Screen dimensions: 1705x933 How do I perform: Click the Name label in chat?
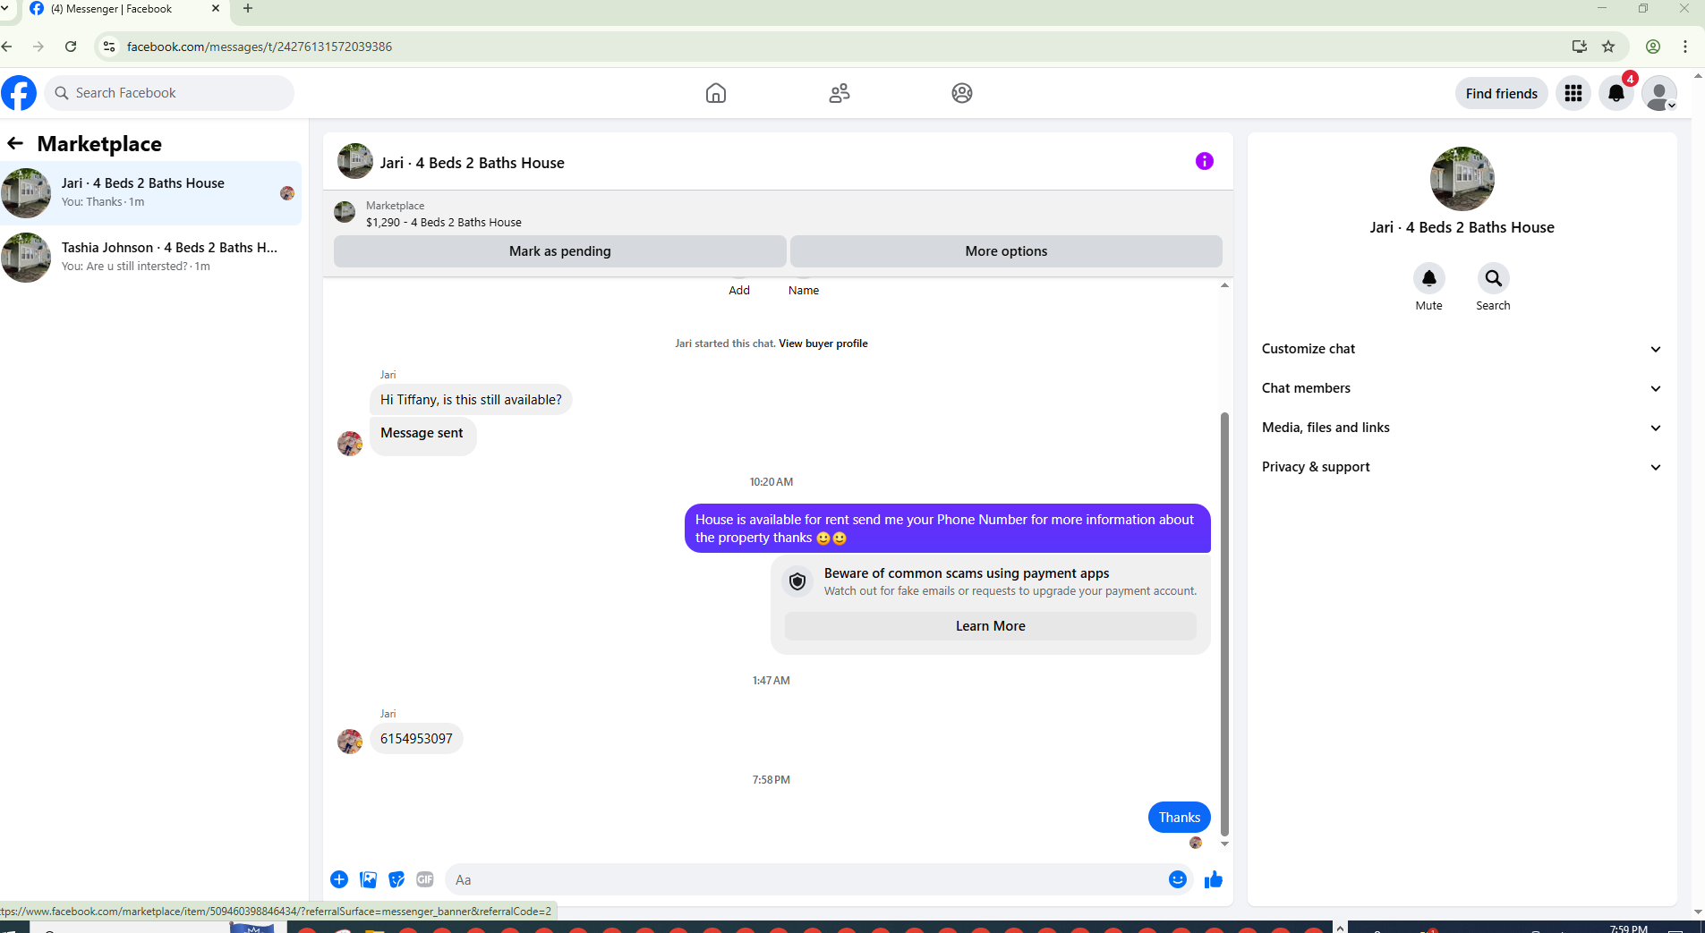point(804,291)
